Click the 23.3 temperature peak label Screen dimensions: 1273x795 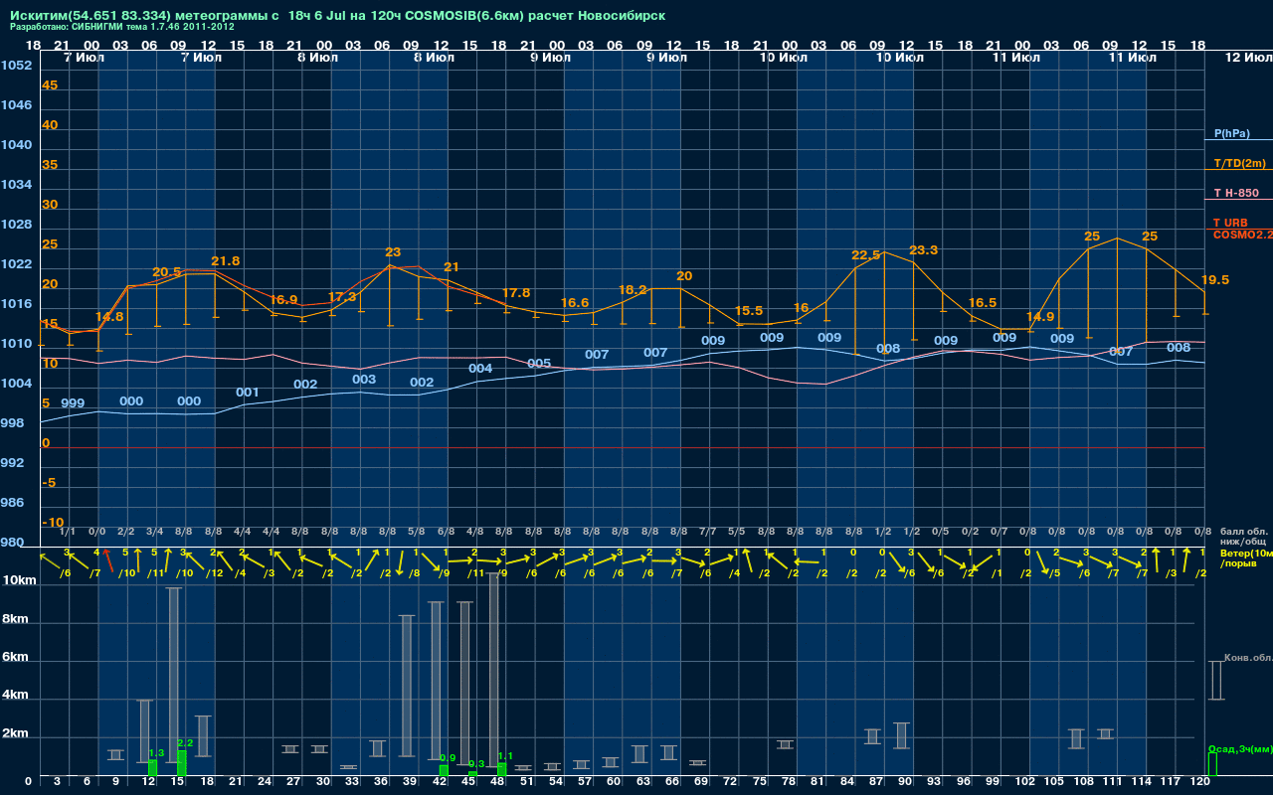tap(924, 250)
